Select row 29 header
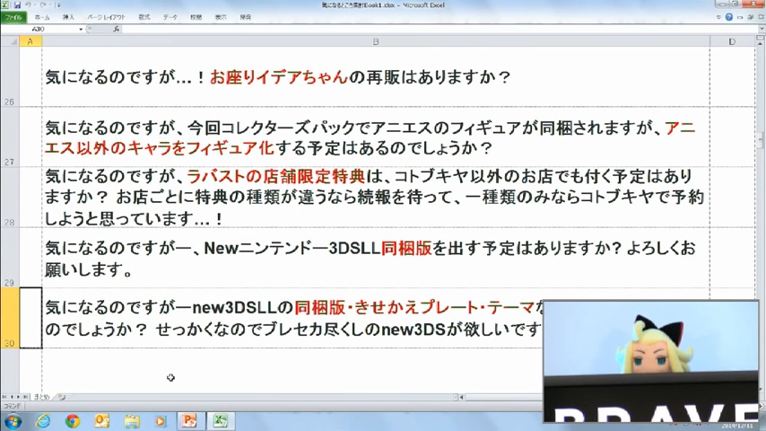The image size is (766, 431). tap(10, 258)
